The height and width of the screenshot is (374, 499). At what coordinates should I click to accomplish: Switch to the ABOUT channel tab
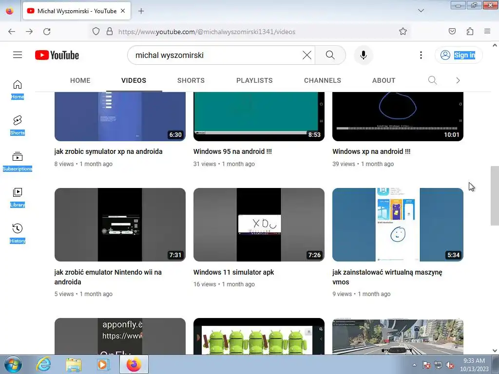tap(384, 80)
